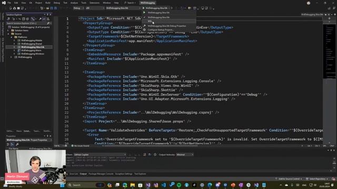This screenshot has width=337, height=189.
Task: Expand WslDebugging.Skia.Gtk project node
Action: (15, 47)
